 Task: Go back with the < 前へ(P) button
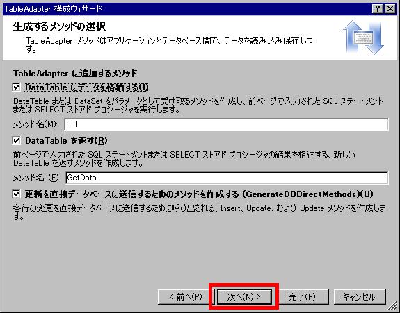[186, 297]
